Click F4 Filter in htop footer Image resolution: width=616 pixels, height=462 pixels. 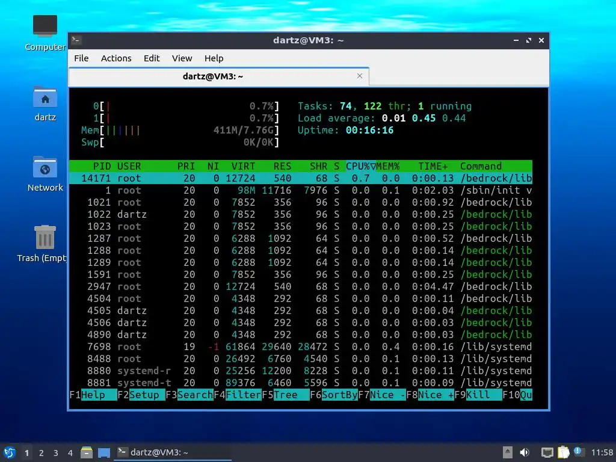(x=237, y=395)
